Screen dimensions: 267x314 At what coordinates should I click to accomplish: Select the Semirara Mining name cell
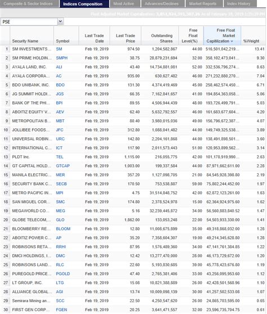32,301
